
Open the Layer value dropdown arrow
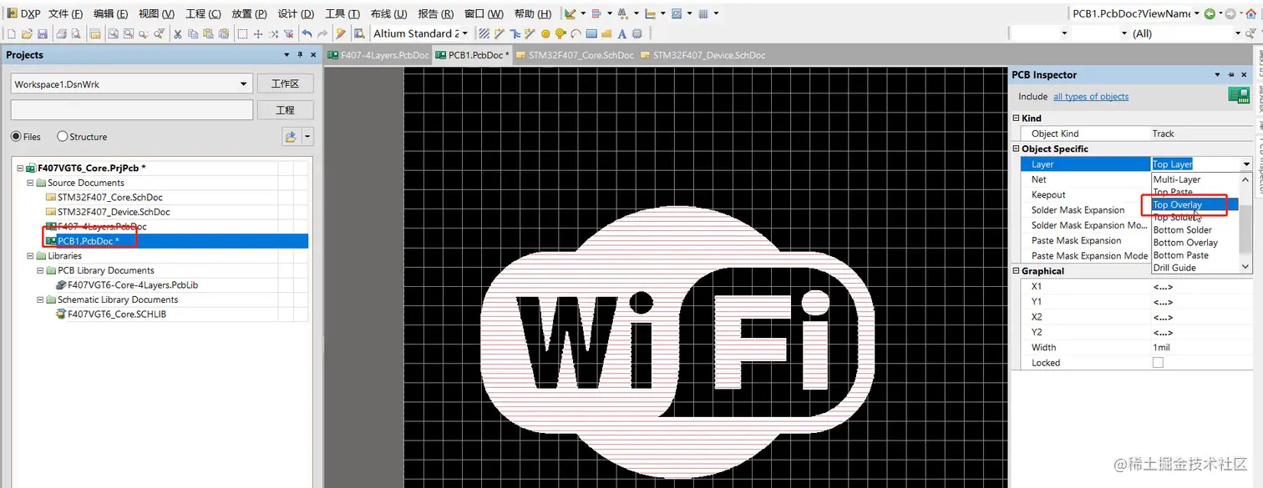pyautogui.click(x=1245, y=164)
